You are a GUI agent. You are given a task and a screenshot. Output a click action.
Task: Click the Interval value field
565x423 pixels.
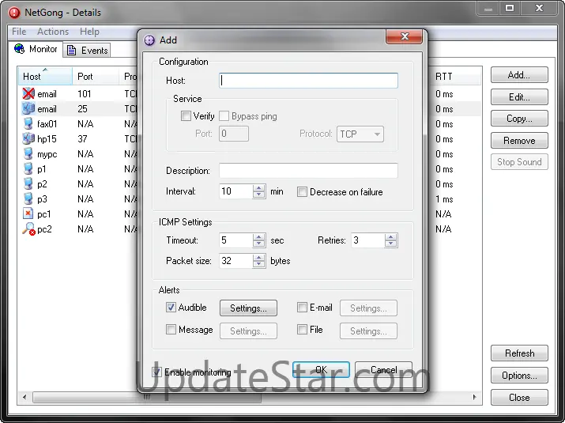236,191
